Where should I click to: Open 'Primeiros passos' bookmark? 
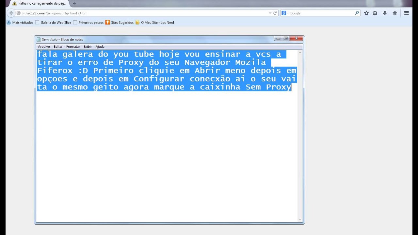click(x=88, y=23)
